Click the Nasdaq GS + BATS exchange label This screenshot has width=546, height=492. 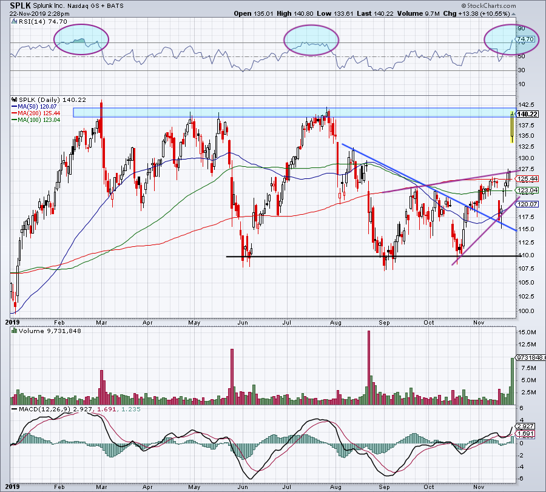click(96, 6)
